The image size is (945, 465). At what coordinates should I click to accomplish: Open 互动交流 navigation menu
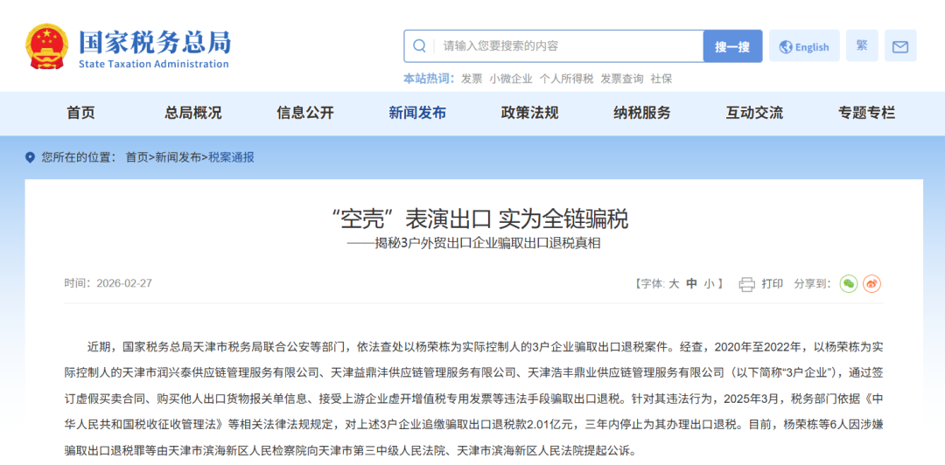tap(754, 113)
